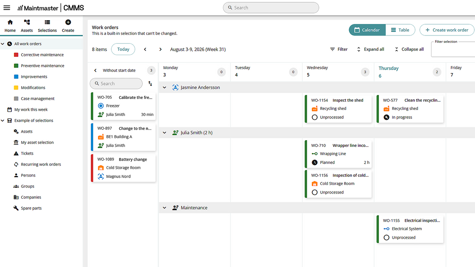475x267 pixels.
Task: Collapse the Maintenance group row
Action: [164, 208]
